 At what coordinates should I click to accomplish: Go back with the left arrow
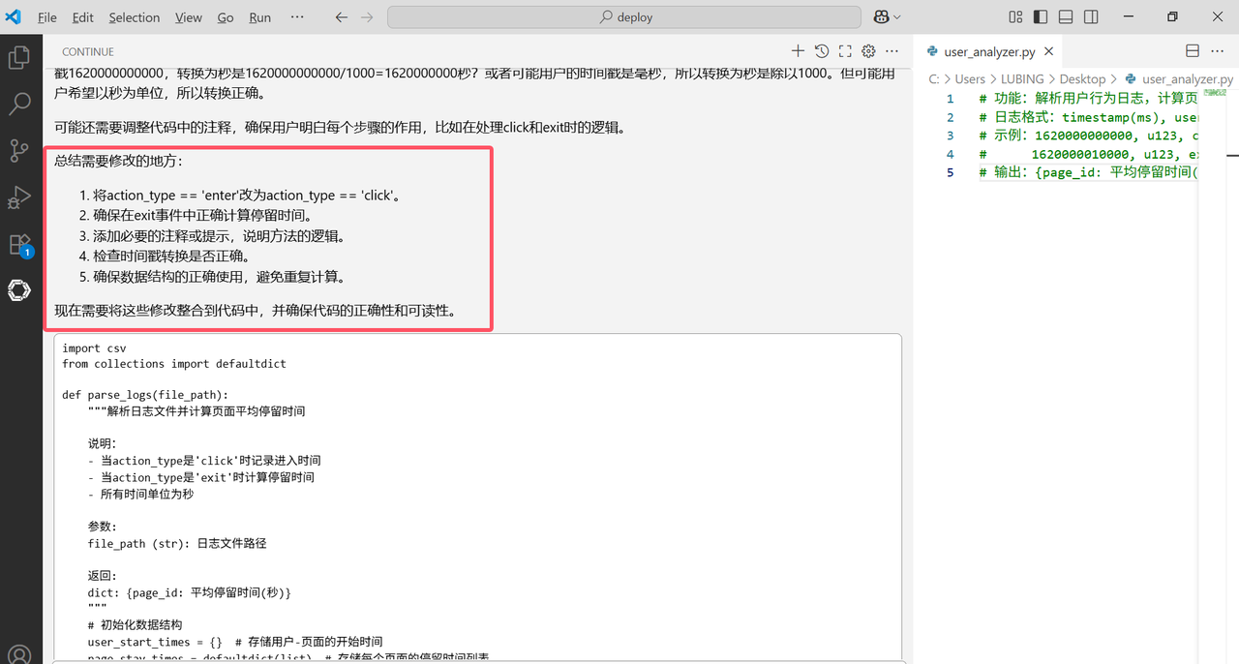341,17
